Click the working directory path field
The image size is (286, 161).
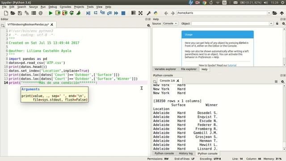tap(222, 13)
